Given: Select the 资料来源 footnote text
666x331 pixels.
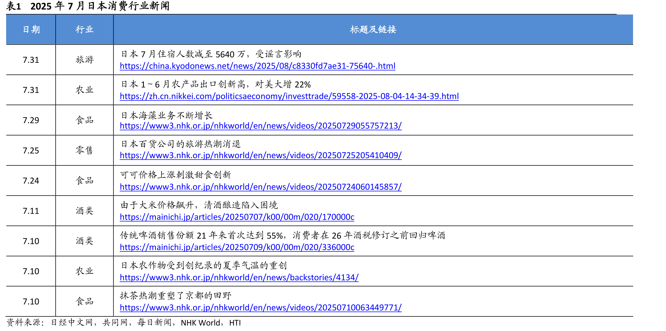Looking at the screenshot, I should click(123, 323).
